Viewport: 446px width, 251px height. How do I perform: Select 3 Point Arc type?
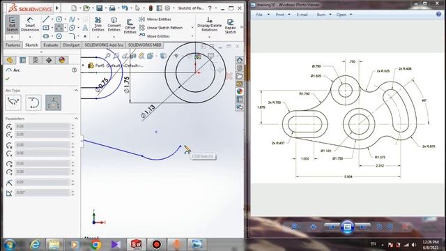point(53,102)
